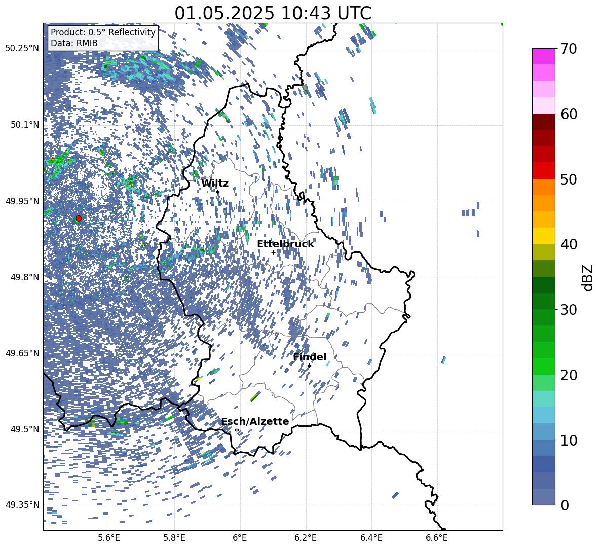Image resolution: width=600 pixels, height=548 pixels.
Task: Click the Findel station label
Action: [310, 357]
